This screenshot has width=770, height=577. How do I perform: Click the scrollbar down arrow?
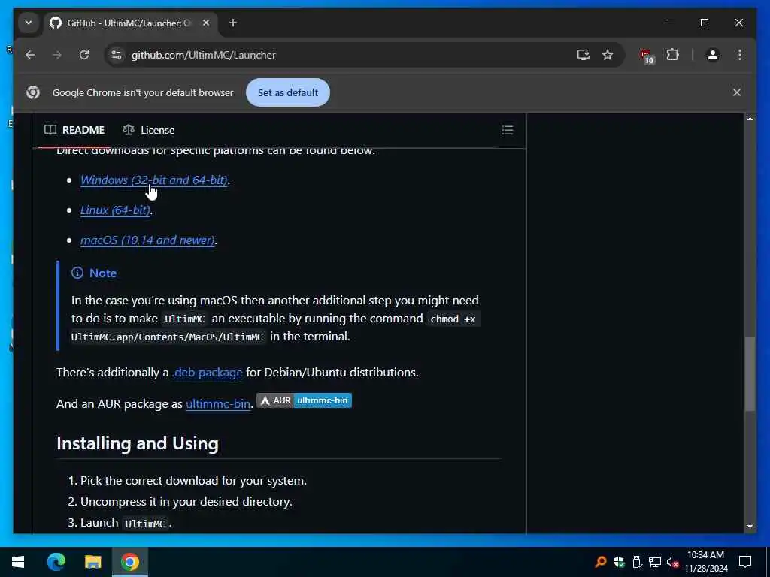tap(750, 527)
